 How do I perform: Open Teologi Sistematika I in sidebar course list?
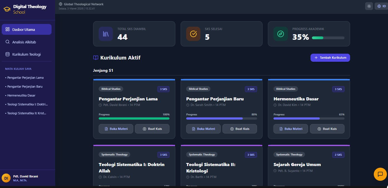tap(26, 104)
